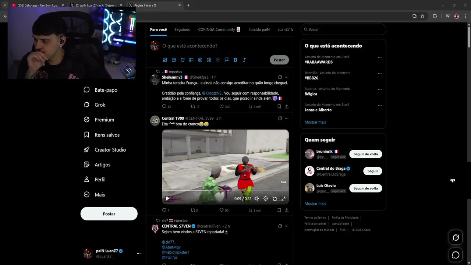Insert a GIF in the composer
This screenshot has width=471, height=265.
pyautogui.click(x=174, y=60)
